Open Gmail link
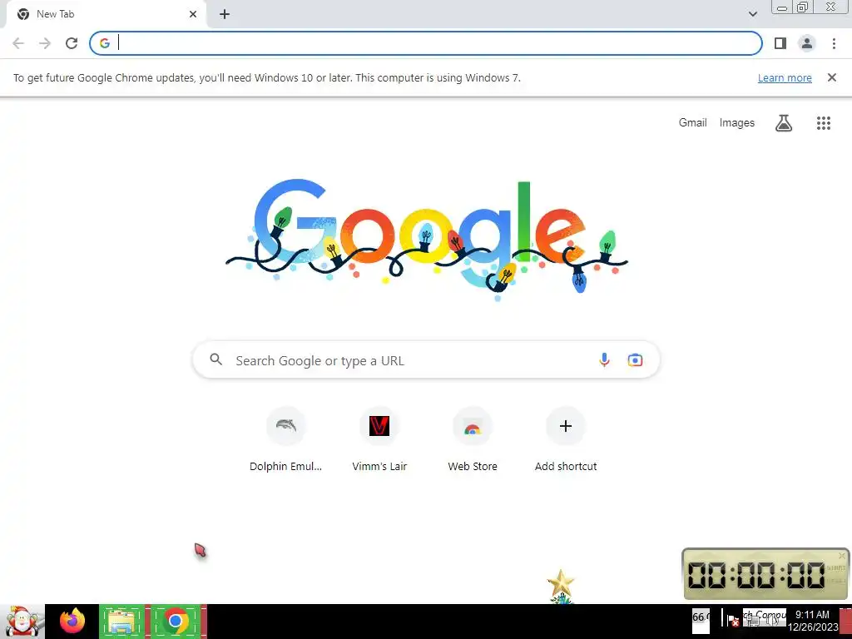The height and width of the screenshot is (639, 852). click(x=693, y=123)
